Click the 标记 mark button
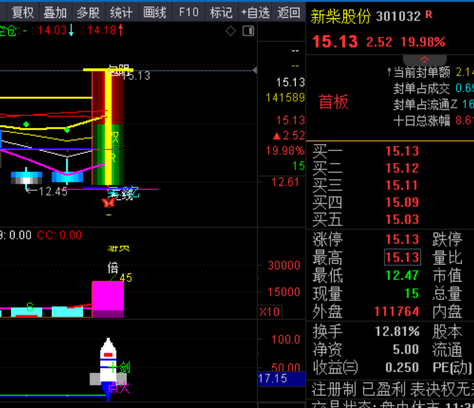The image size is (474, 408). [x=221, y=13]
